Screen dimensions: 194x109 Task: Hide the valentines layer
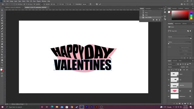coord(169,85)
